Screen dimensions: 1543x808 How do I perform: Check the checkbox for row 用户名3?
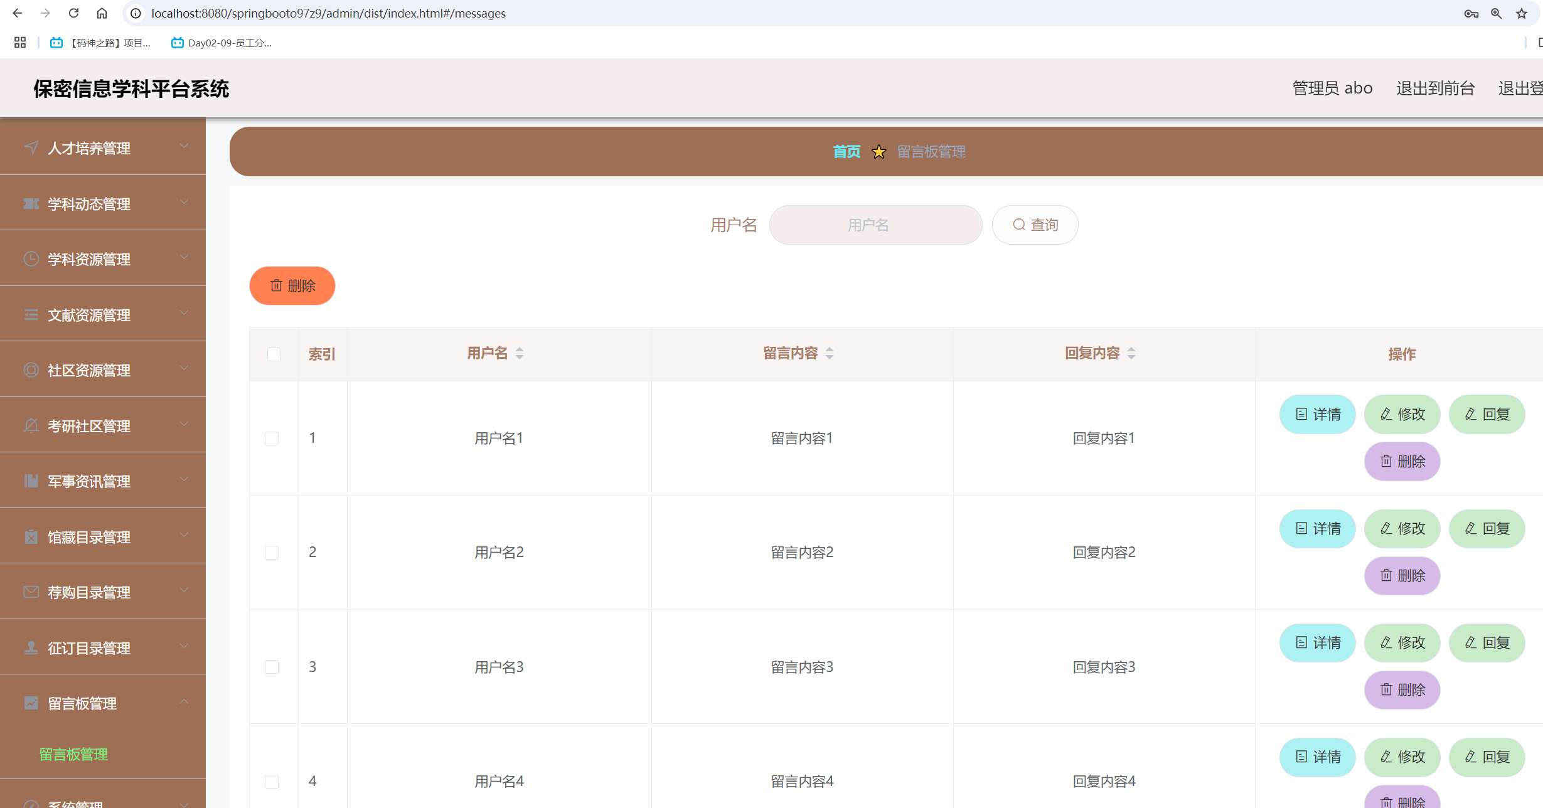point(272,667)
